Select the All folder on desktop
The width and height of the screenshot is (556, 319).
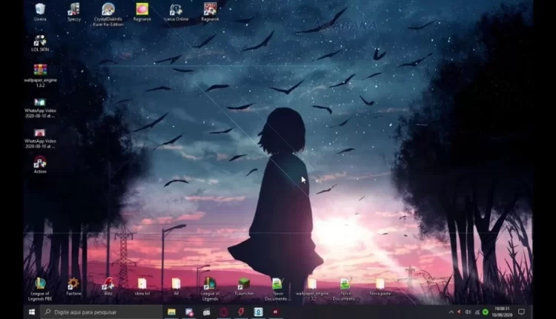(x=176, y=286)
